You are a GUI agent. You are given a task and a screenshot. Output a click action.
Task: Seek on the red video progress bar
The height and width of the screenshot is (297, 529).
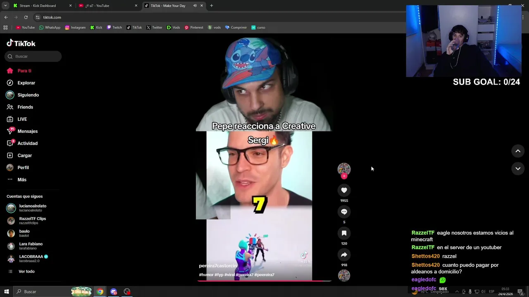[x=264, y=281]
